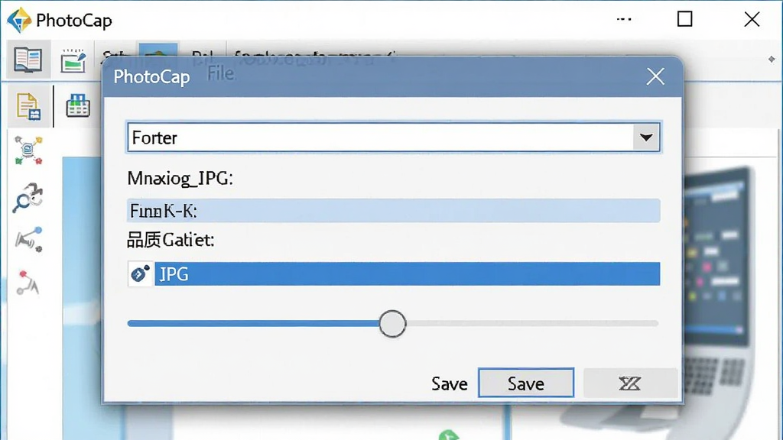Click the calendar grid icon
The image size is (783, 440).
[x=78, y=105]
